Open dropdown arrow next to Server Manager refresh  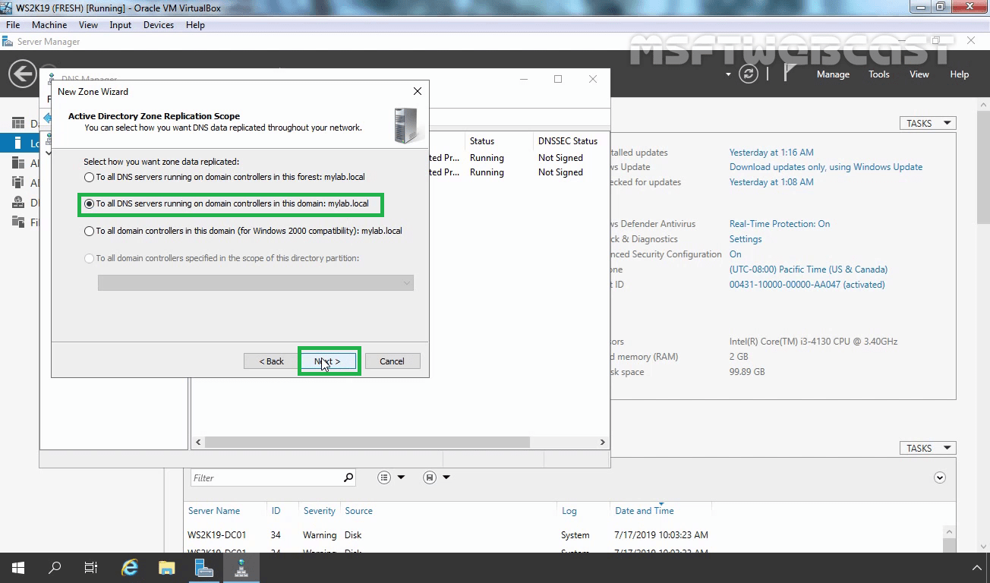tap(728, 74)
